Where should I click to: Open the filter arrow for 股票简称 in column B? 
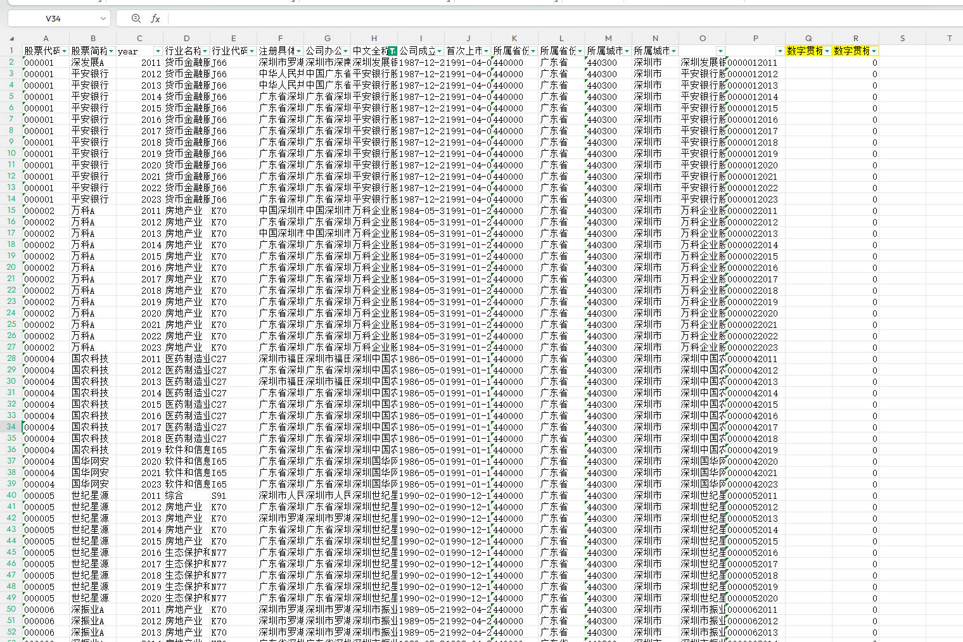(x=112, y=51)
